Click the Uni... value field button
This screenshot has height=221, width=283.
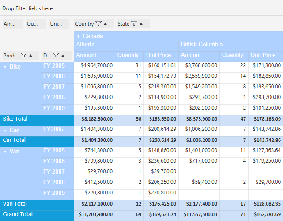59,24
